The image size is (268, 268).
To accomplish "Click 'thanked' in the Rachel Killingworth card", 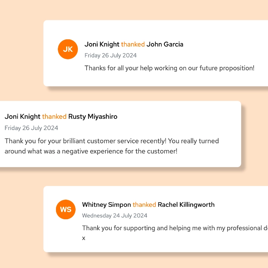I will pos(144,204).
